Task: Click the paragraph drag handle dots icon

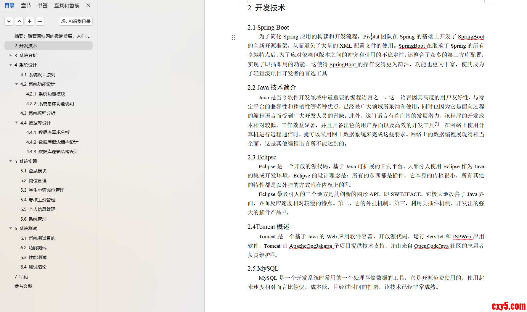Action: 233,37
